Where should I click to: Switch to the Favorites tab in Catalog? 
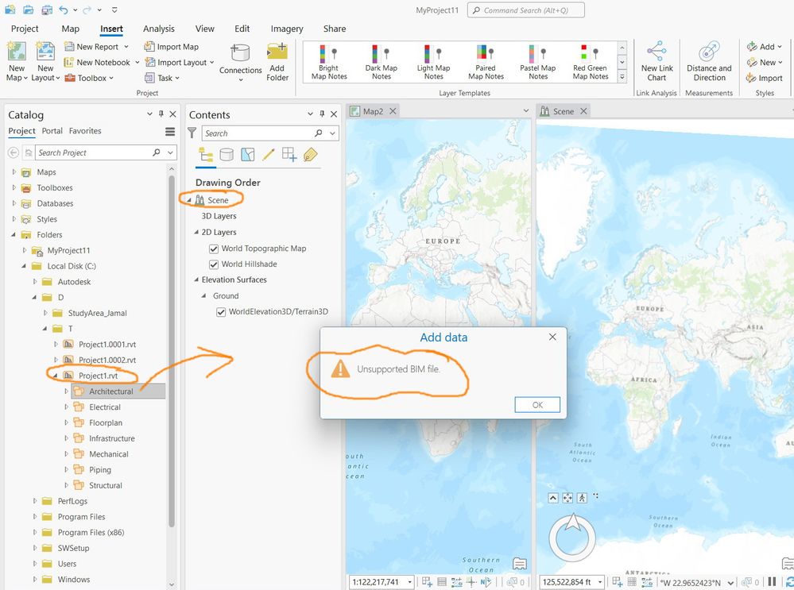pos(85,130)
